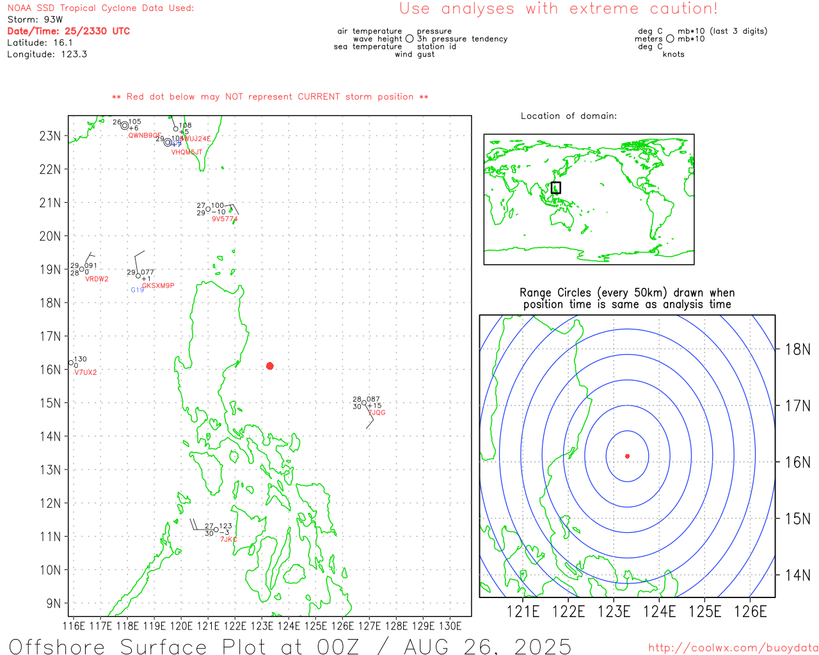Click the station circle next to 9V5774 readings

point(208,209)
